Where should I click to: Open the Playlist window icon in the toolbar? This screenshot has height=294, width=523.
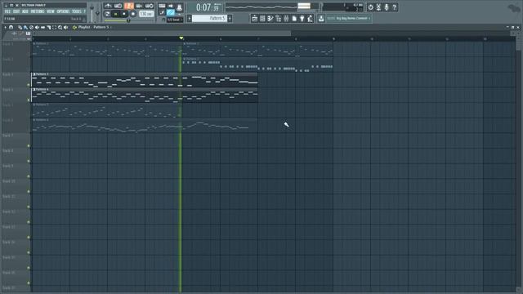(254, 18)
